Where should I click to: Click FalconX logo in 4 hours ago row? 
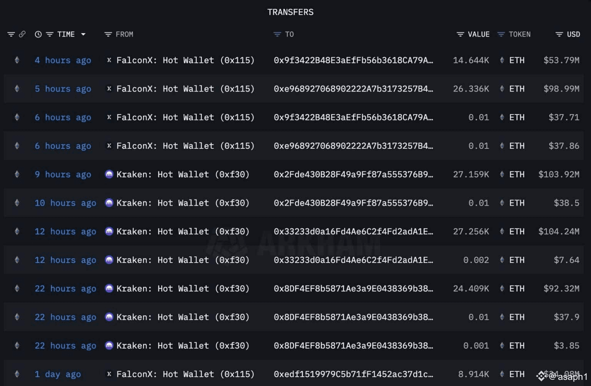pyautogui.click(x=109, y=60)
